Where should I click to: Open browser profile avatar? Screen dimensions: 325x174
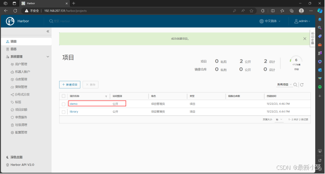click(302, 11)
